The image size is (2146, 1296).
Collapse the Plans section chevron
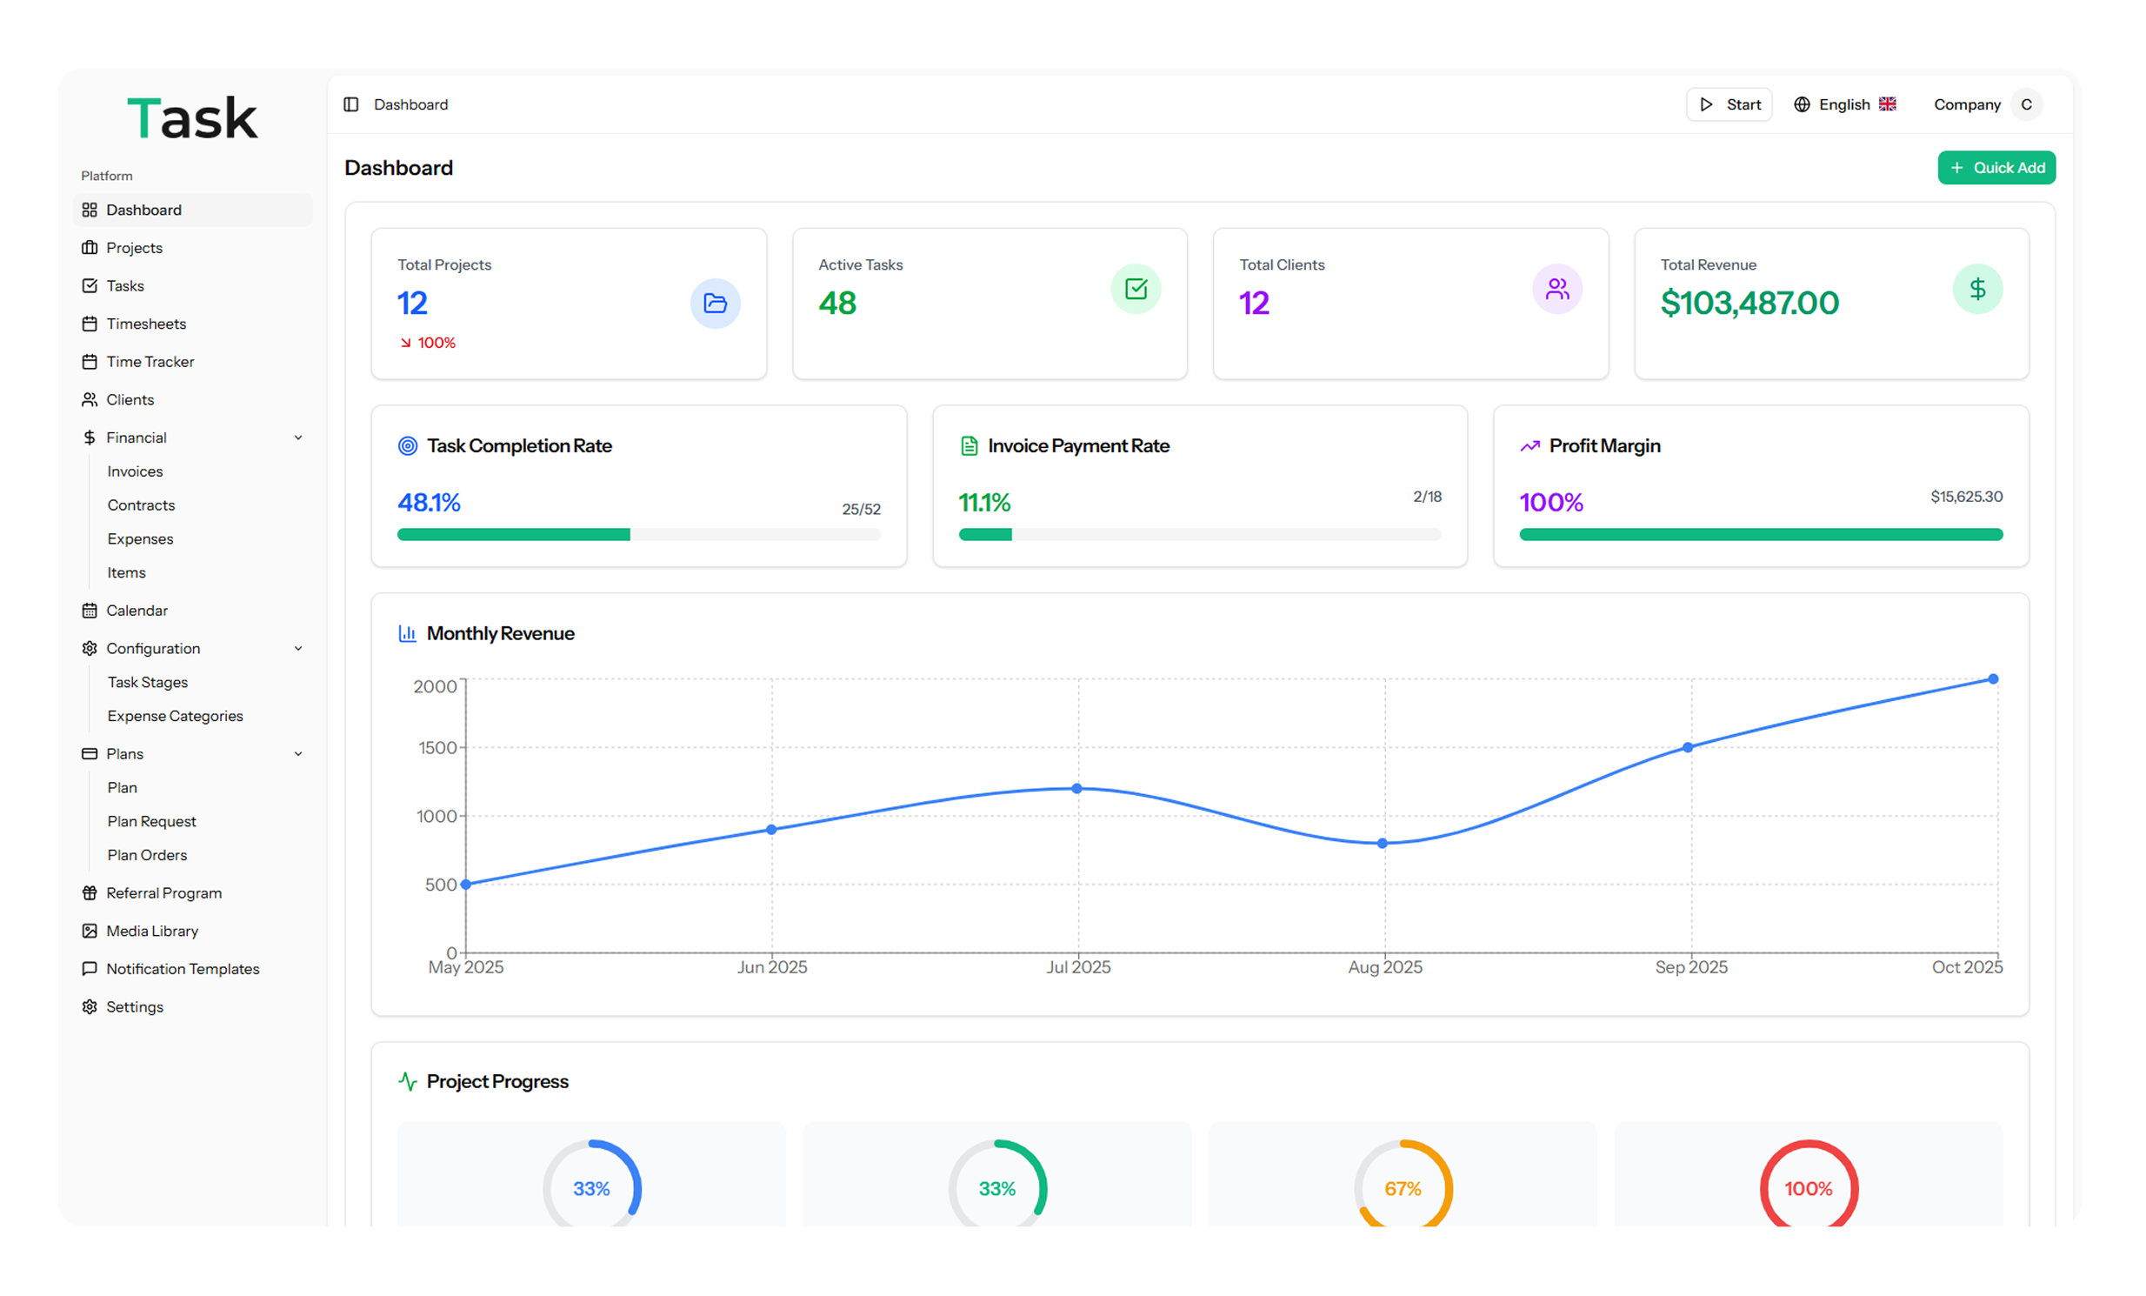(x=298, y=753)
